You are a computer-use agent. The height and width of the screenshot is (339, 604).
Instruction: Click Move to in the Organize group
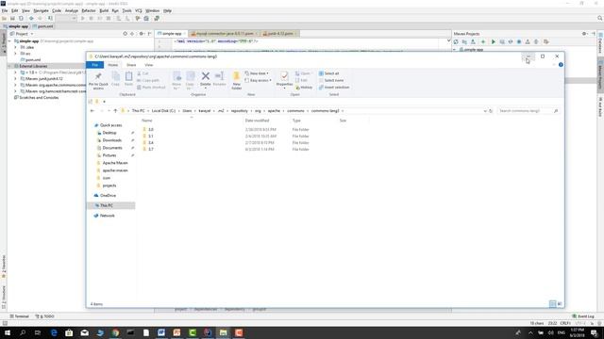pos(176,80)
